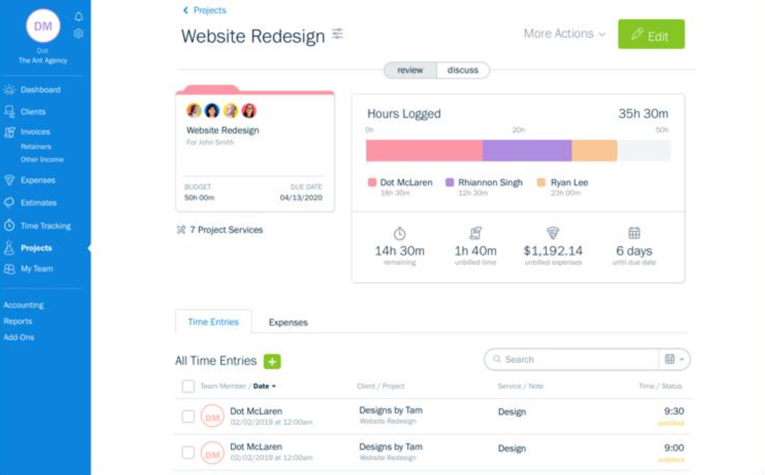The image size is (765, 475).
Task: Go back to Projects link
Action: pos(205,10)
